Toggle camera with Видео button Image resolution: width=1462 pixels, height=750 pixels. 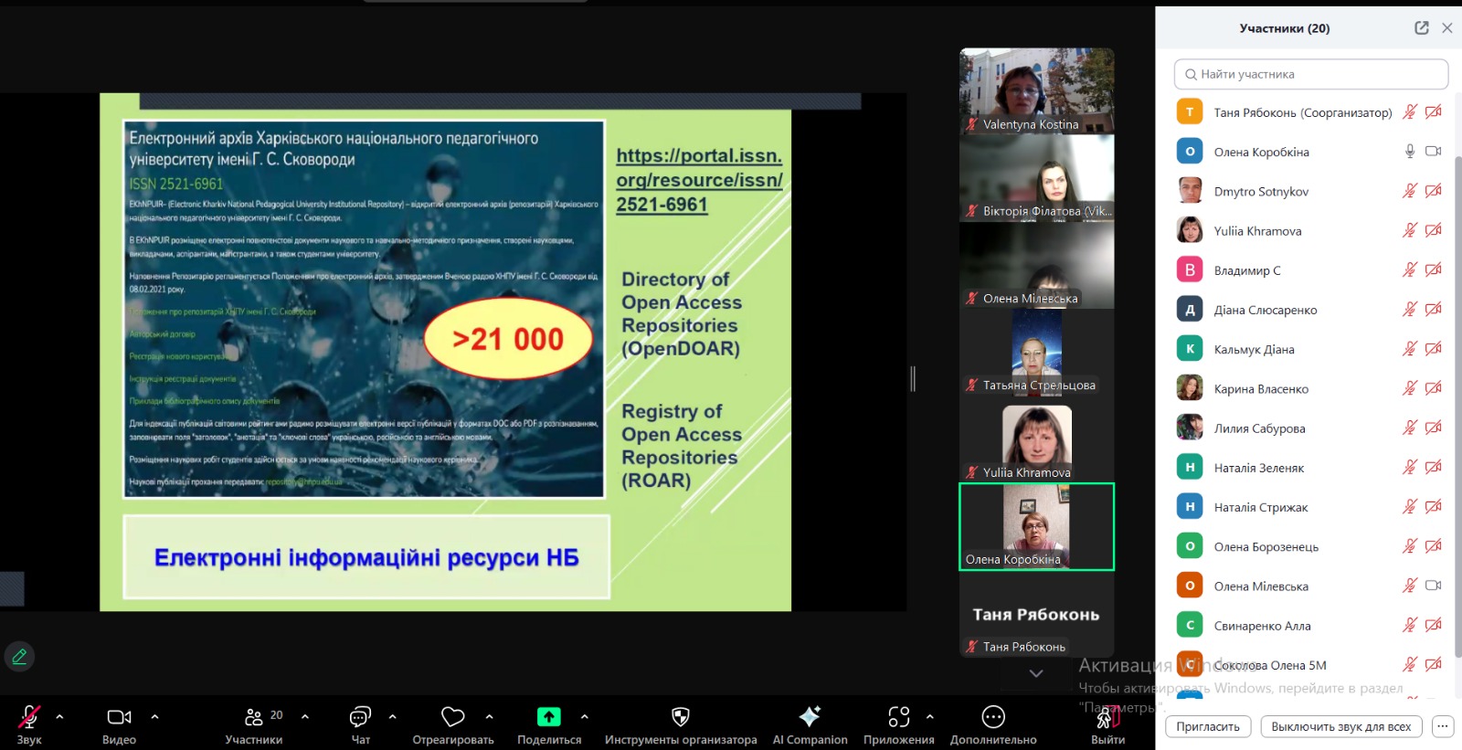119,717
